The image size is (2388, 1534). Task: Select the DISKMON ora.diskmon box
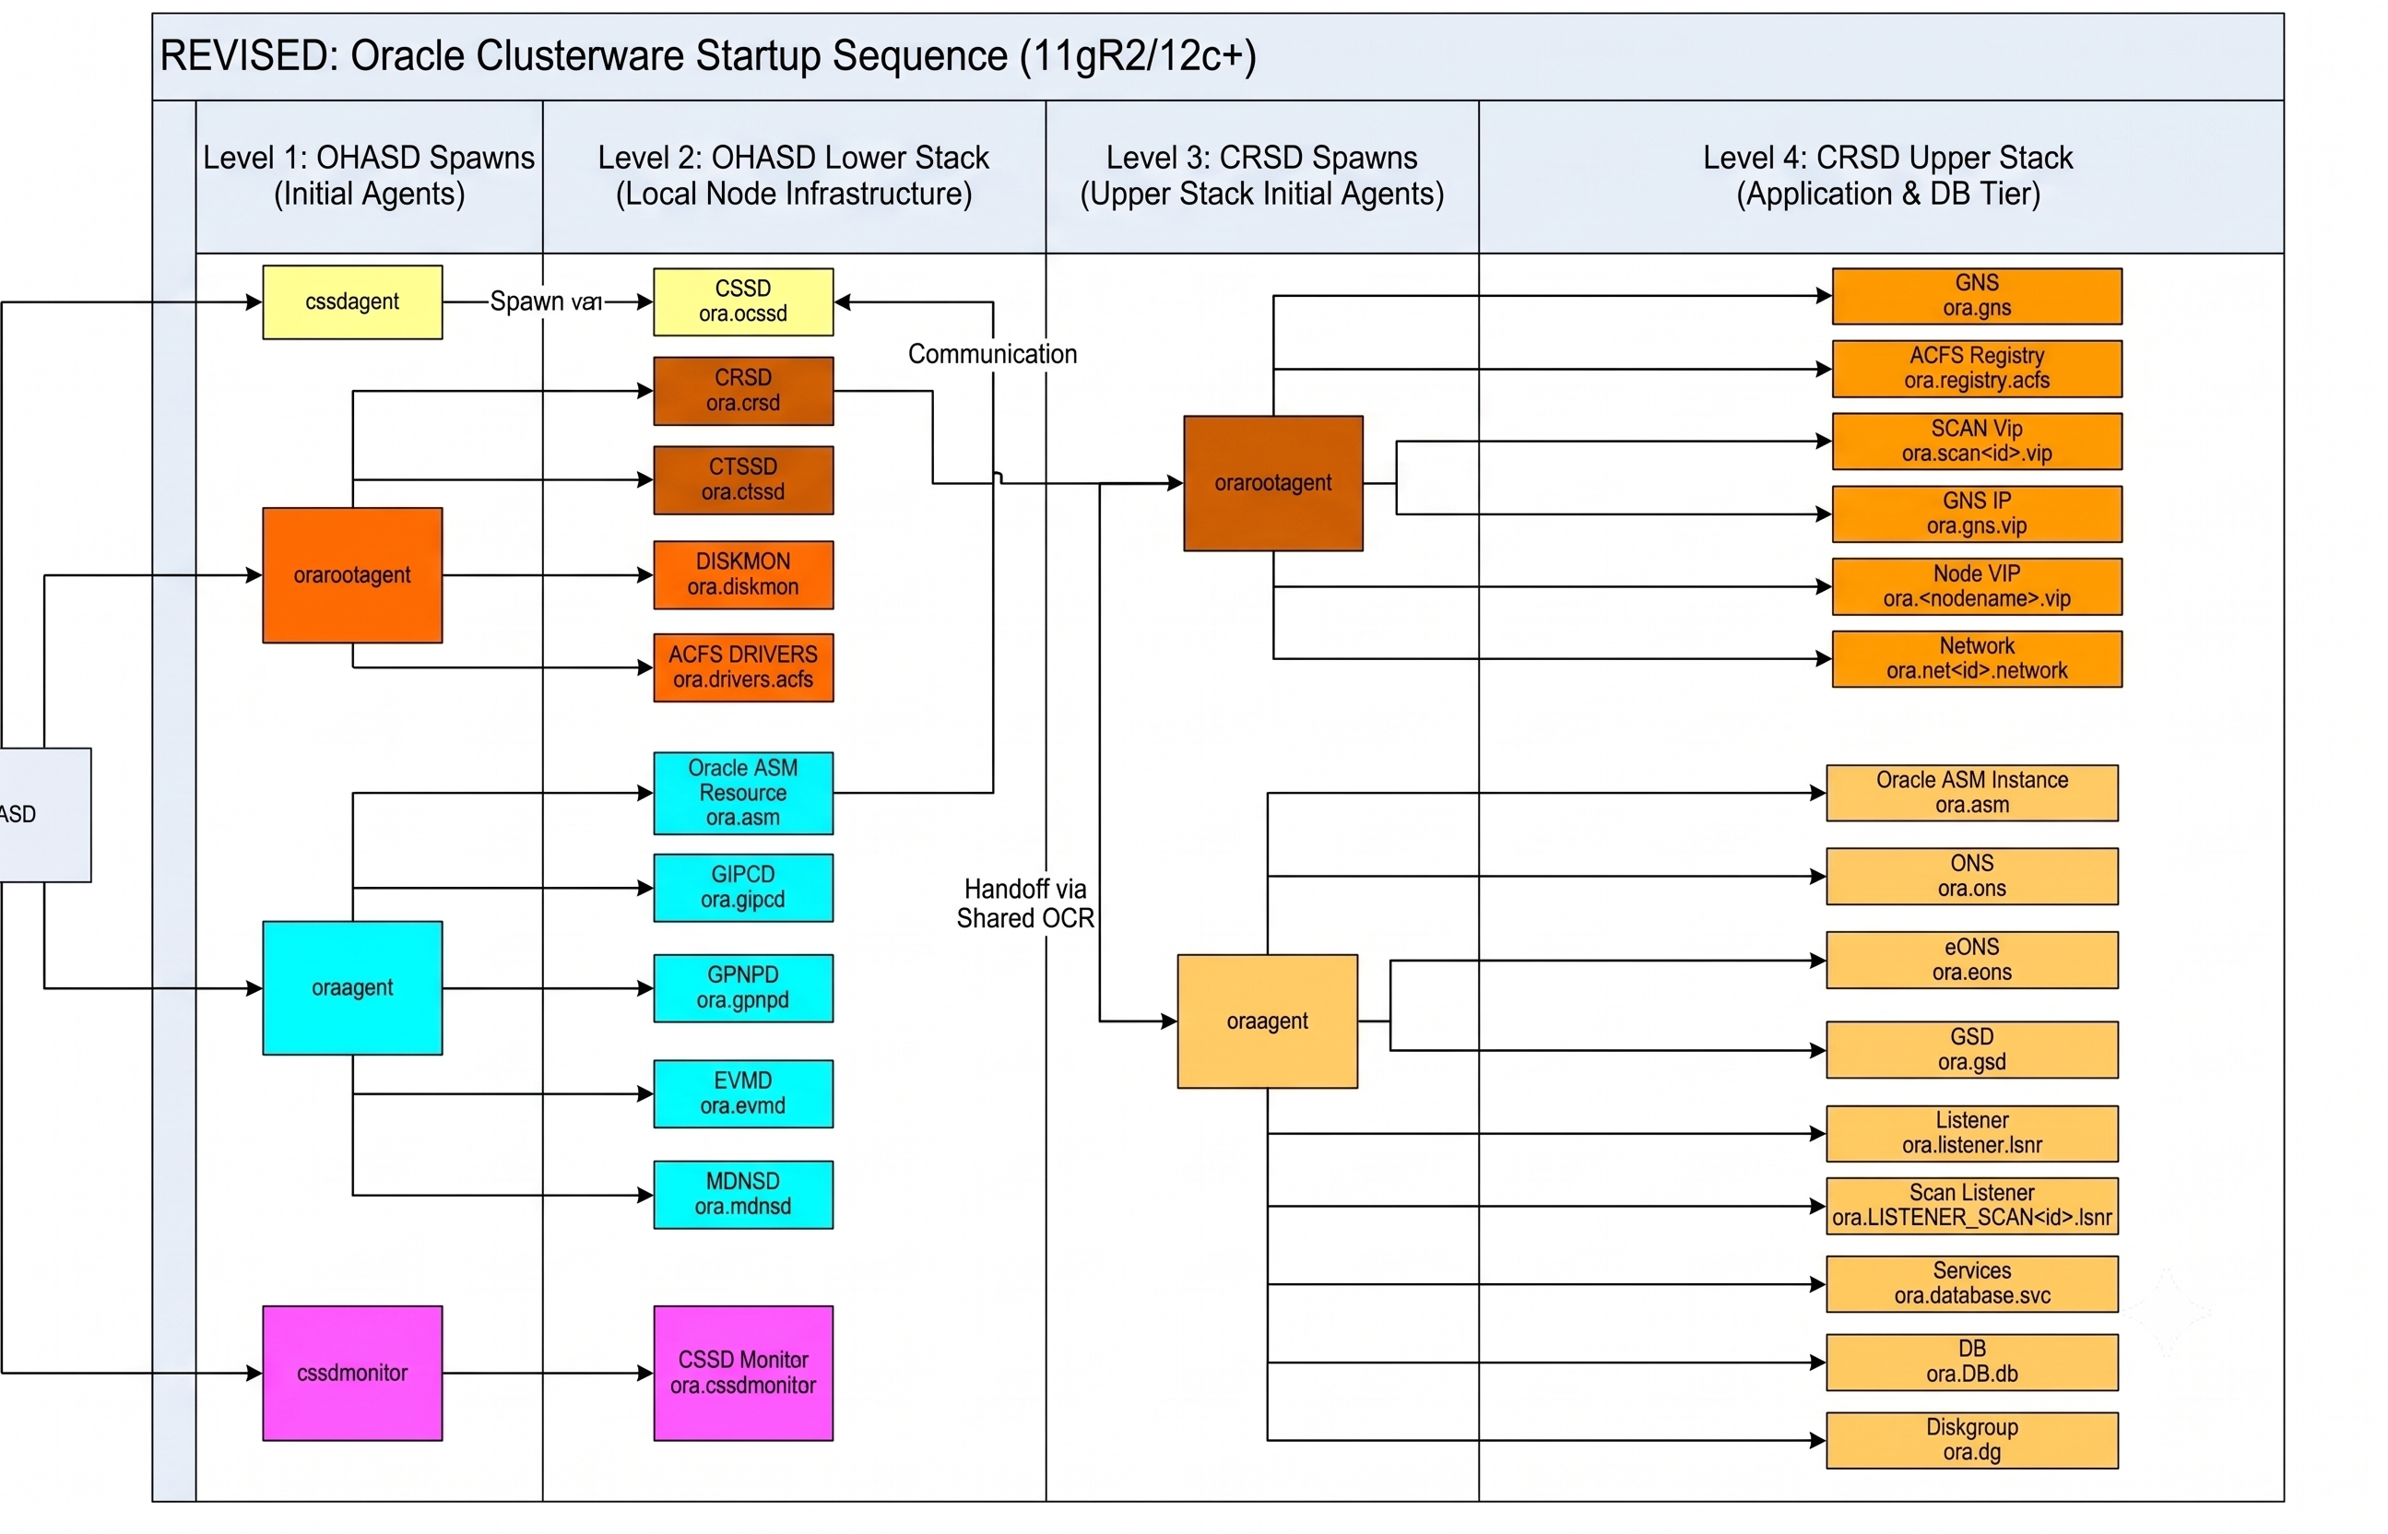743,574
